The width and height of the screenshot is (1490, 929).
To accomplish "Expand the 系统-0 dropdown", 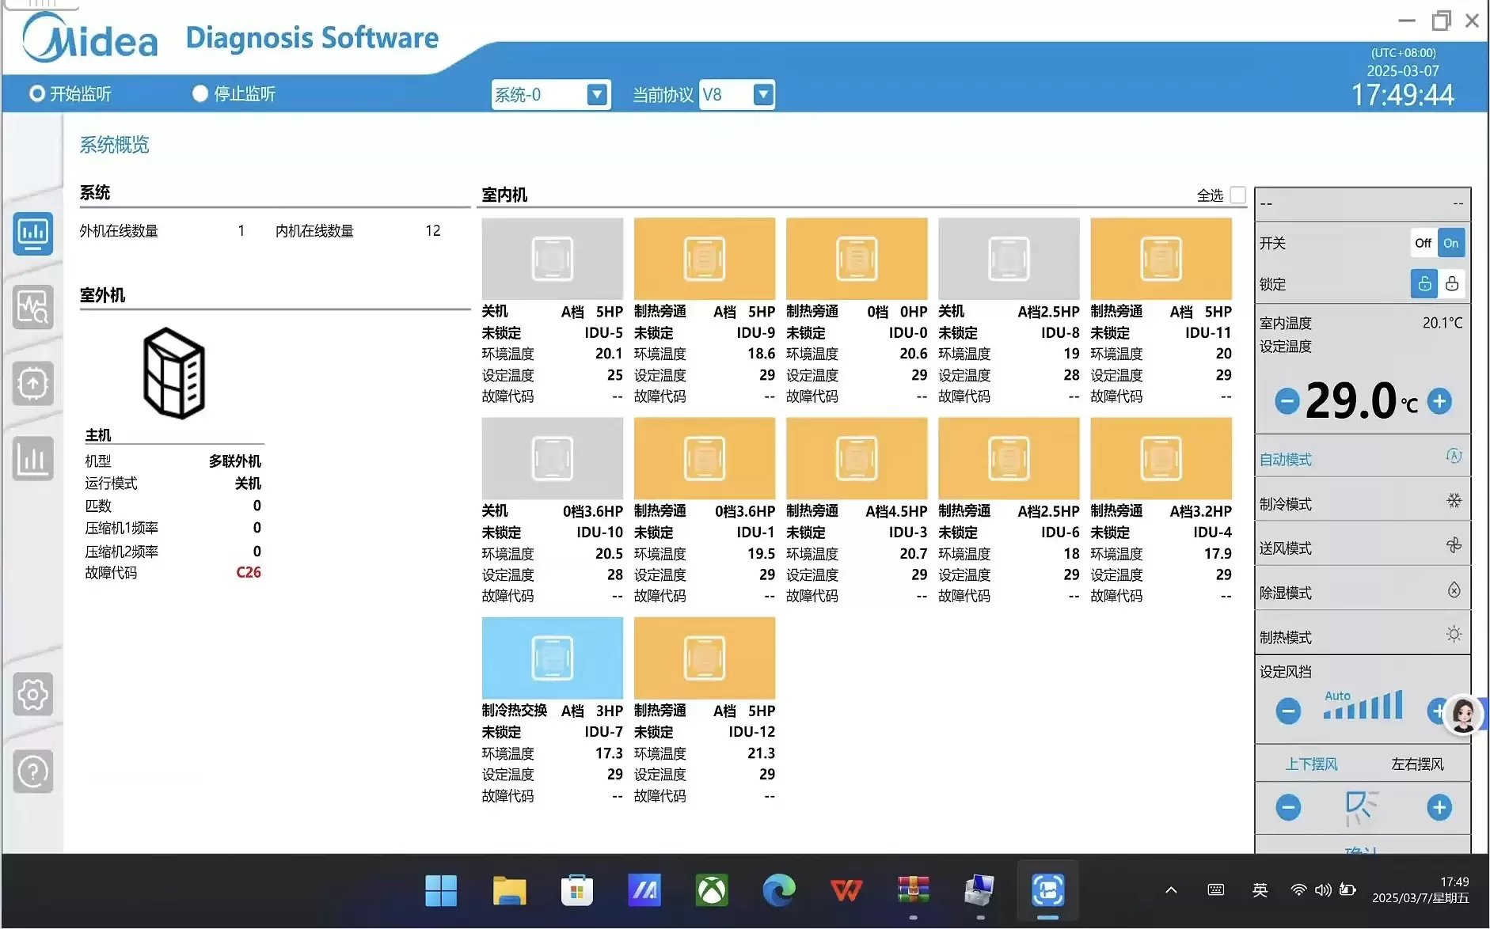I will pyautogui.click(x=597, y=95).
